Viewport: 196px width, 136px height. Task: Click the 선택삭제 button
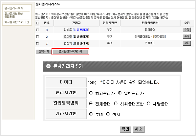click(x=44, y=52)
